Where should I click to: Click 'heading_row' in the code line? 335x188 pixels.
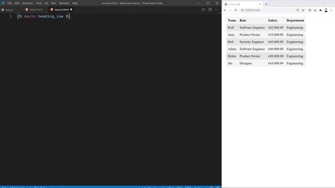click(51, 16)
